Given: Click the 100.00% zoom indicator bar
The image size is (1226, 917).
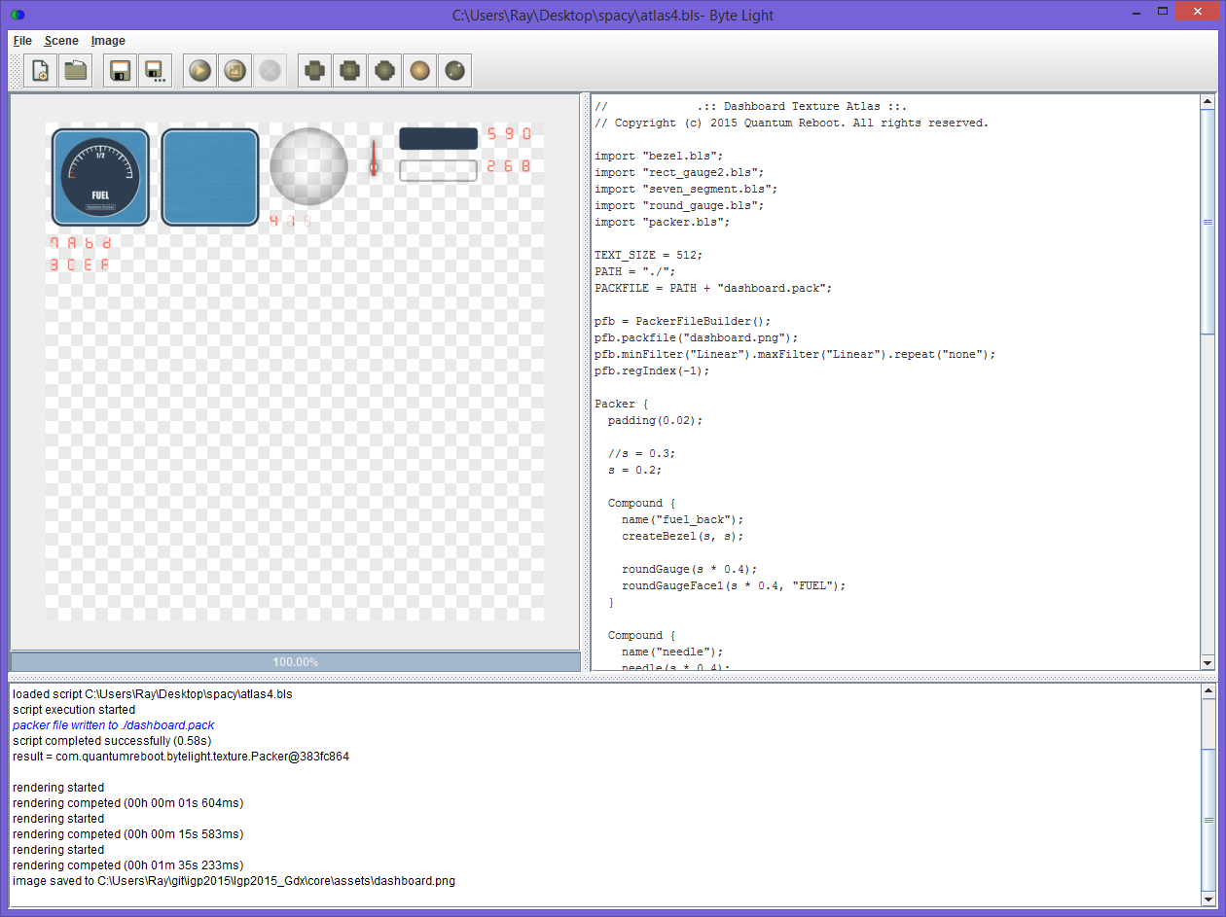Looking at the screenshot, I should (294, 661).
